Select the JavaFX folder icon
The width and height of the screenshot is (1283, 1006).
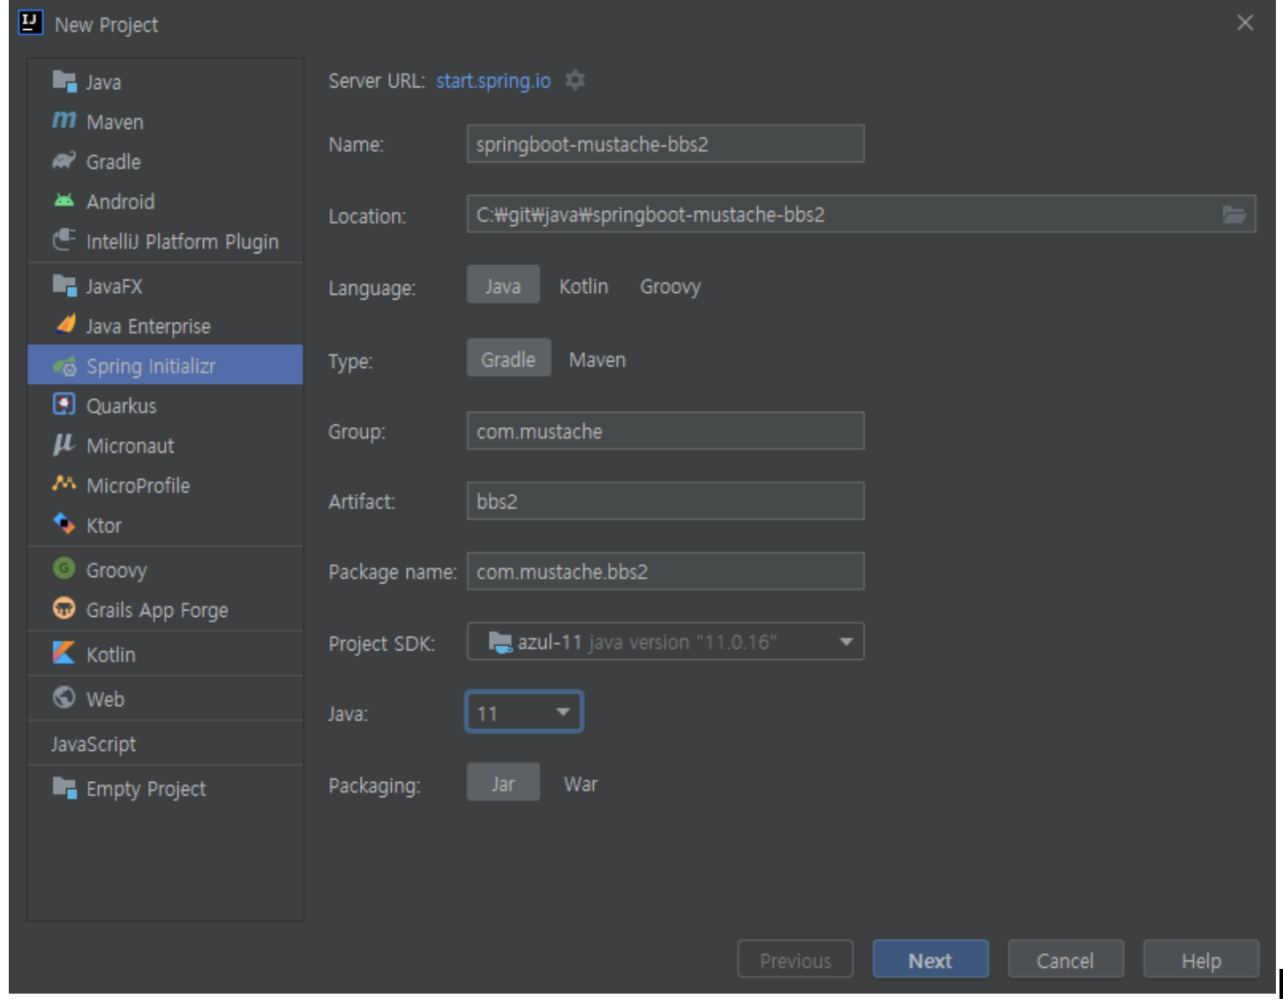64,285
